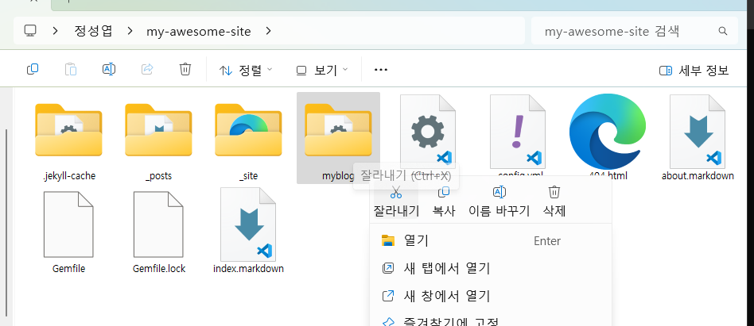Select the index.markdown file
754x326 pixels.
pyautogui.click(x=248, y=232)
